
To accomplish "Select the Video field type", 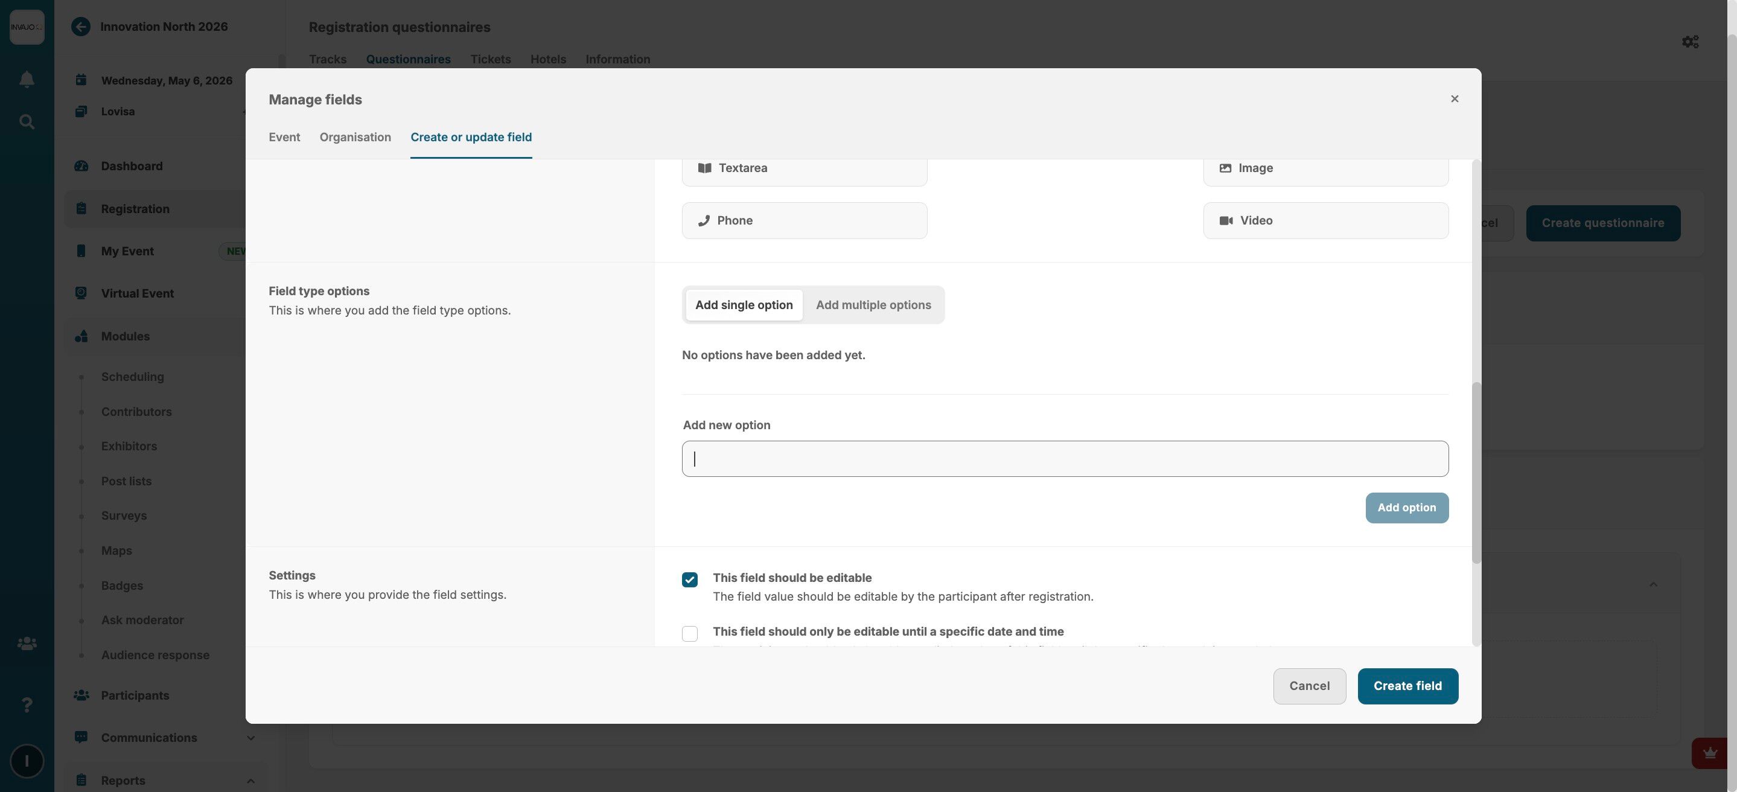I will click(x=1325, y=220).
